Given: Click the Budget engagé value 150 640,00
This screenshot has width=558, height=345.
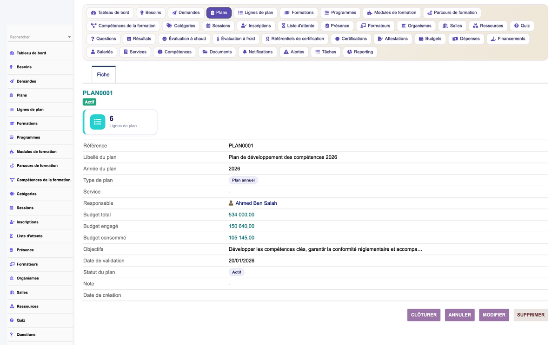Looking at the screenshot, I should click(241, 227).
